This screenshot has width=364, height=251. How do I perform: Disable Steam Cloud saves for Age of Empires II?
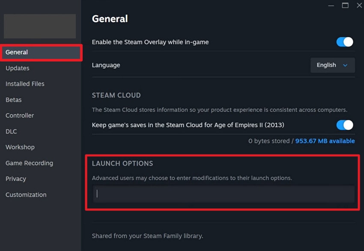[344, 125]
